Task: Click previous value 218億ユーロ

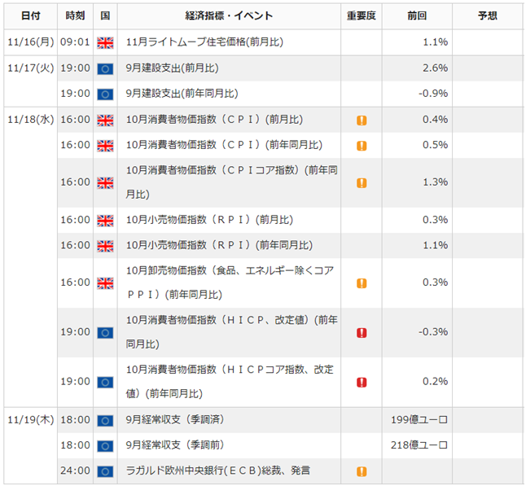Action: pos(419,445)
